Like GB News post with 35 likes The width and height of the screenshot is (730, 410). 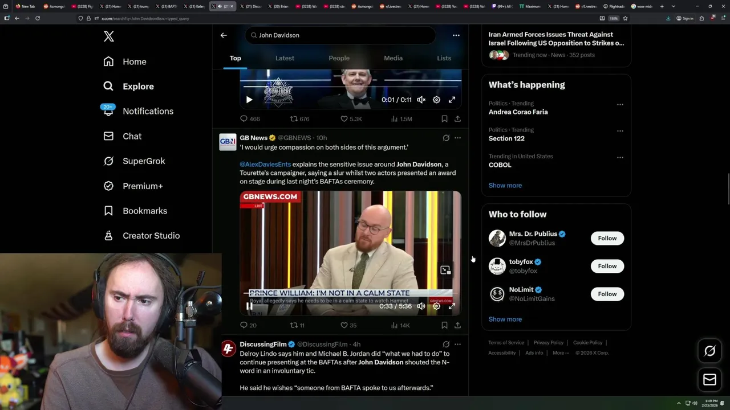(x=348, y=326)
